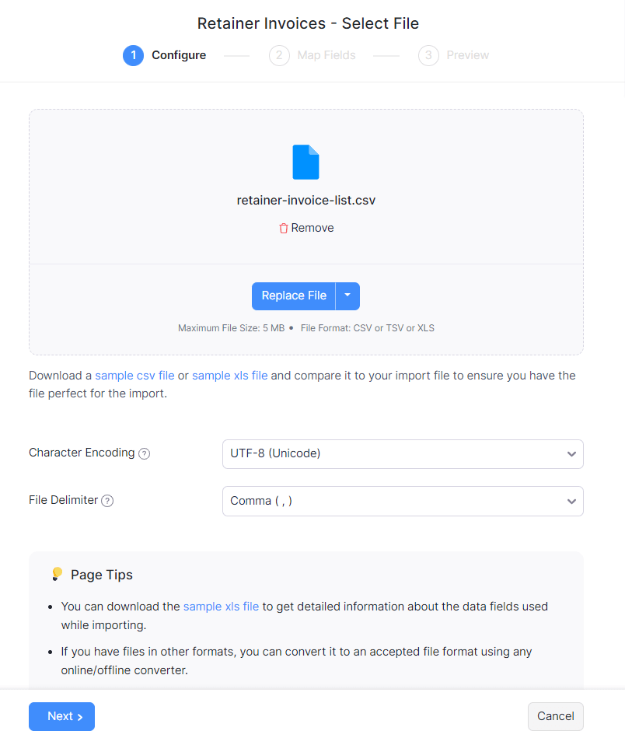This screenshot has height=738, width=625.
Task: Open the File Delimiter dropdown
Action: tap(403, 501)
